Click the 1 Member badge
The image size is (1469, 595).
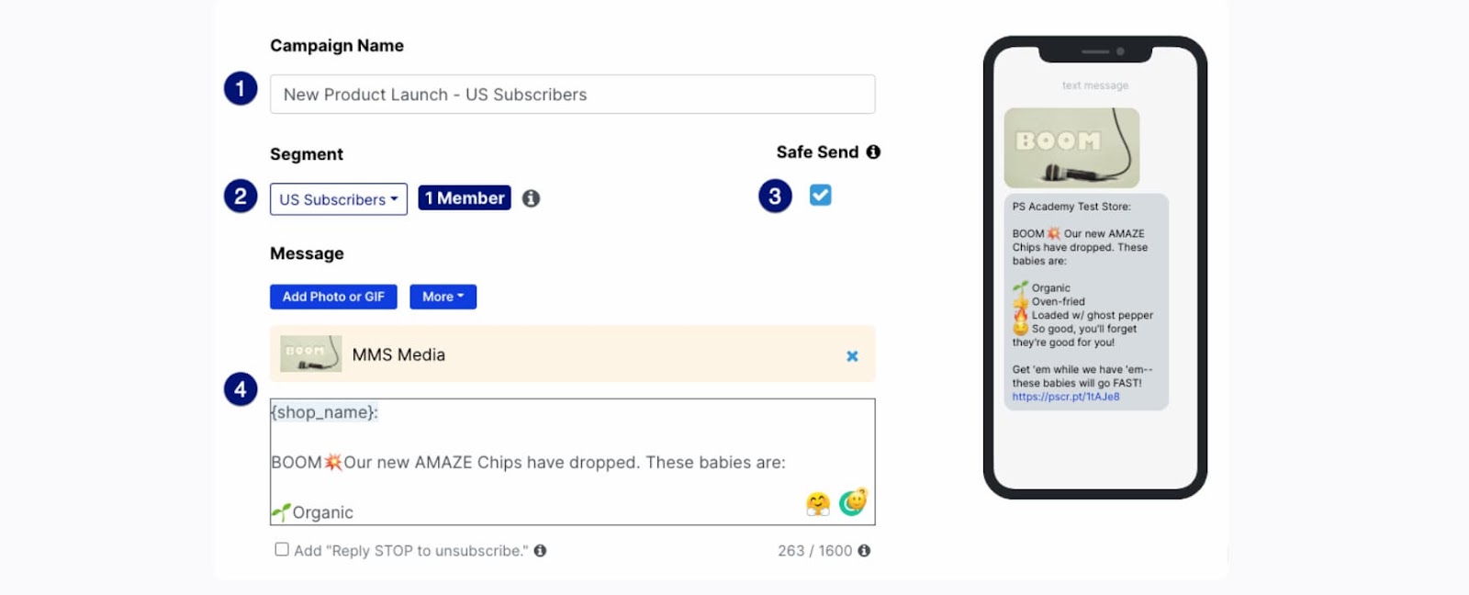click(465, 197)
